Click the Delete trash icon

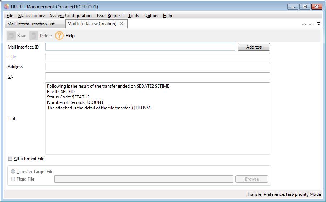point(33,36)
